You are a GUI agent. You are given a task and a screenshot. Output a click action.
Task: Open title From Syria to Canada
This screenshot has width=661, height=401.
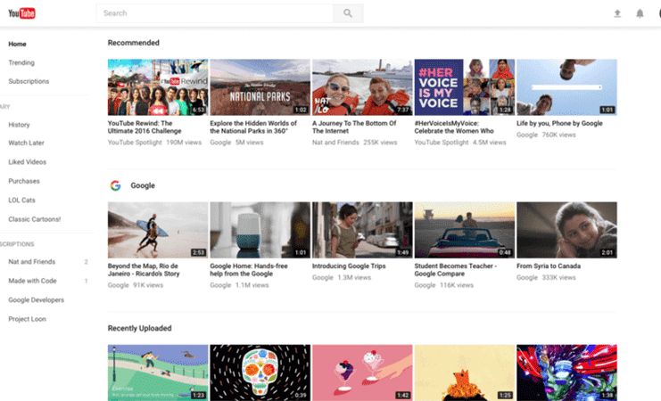click(x=549, y=266)
